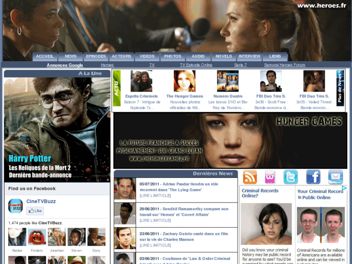Open the Facebook icon

[313, 177]
